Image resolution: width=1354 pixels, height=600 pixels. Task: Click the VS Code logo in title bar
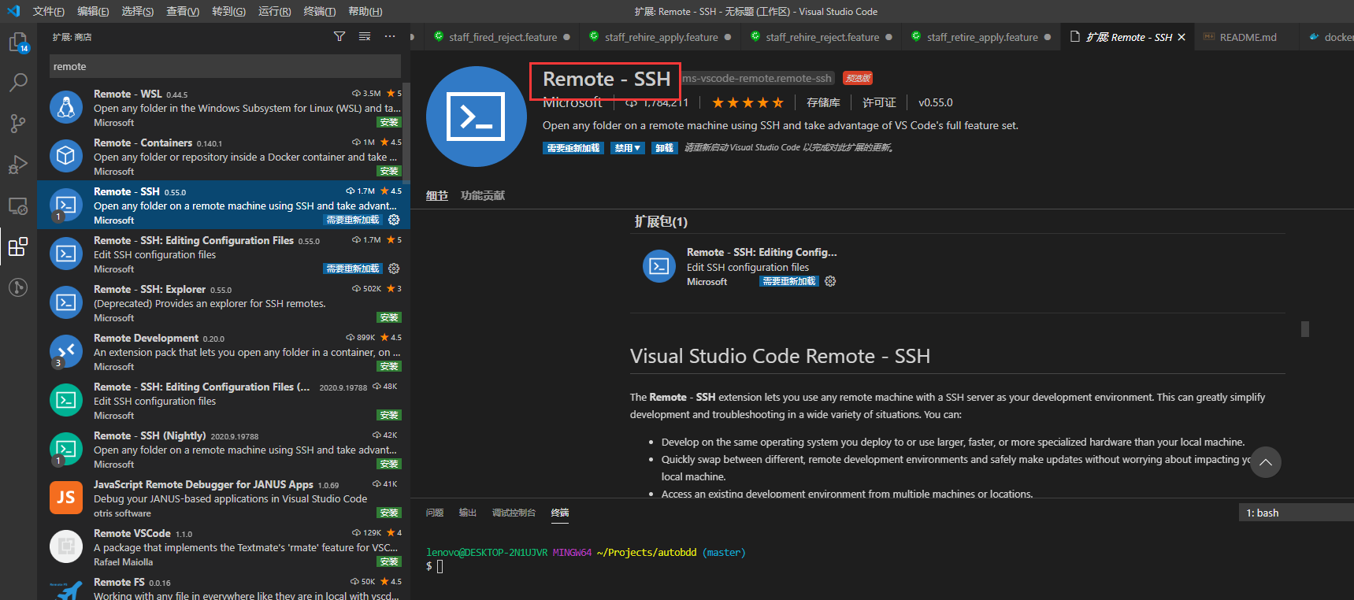pyautogui.click(x=13, y=11)
